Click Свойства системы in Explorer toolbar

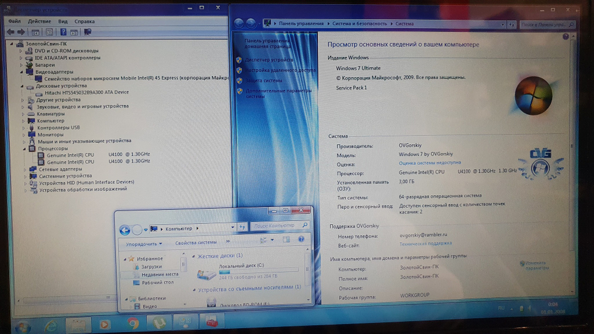195,242
